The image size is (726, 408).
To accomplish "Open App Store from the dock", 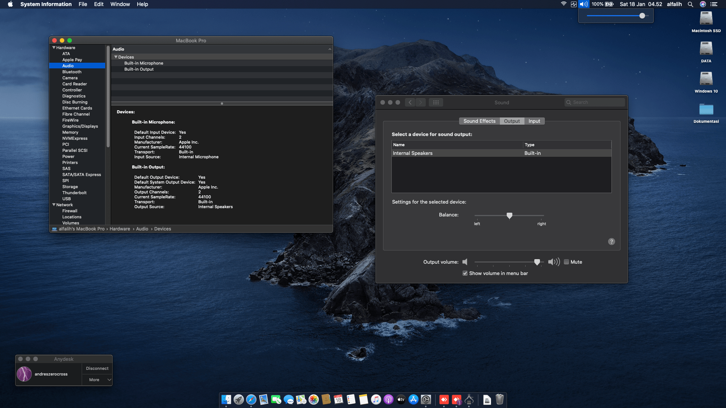I will click(413, 399).
